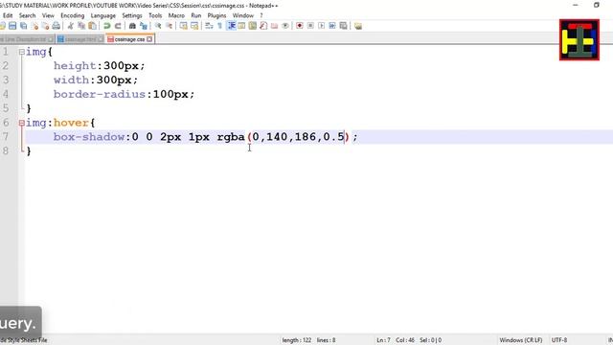The image size is (613, 345).
Task: Toggle synchronized horizontal scrolling icon
Action: [x=194, y=26]
